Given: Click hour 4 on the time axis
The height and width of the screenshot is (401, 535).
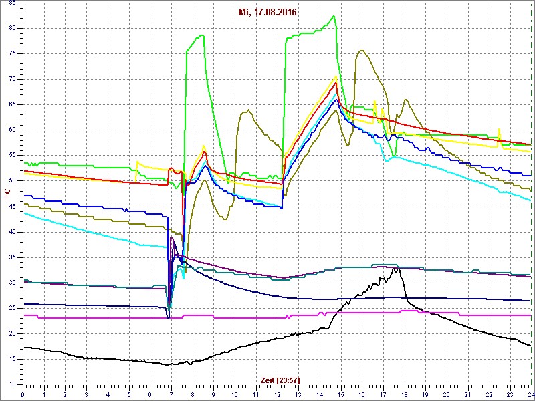Looking at the screenshot, I should (108, 393).
